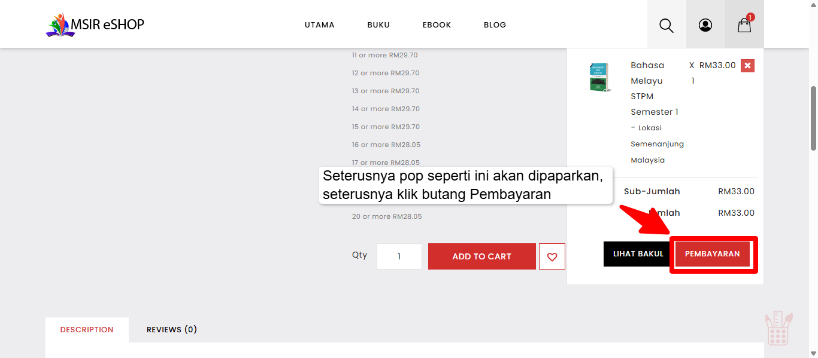Open the shopping bag cart icon
This screenshot has height=358, width=818.
tap(744, 25)
